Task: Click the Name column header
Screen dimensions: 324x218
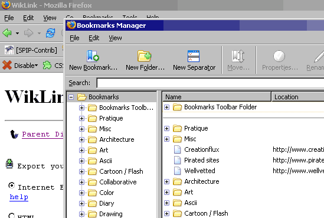Action: point(217,96)
